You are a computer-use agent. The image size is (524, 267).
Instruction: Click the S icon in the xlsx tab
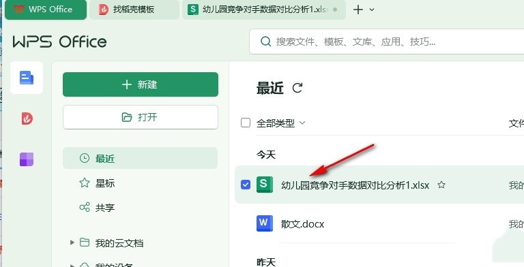(x=192, y=10)
